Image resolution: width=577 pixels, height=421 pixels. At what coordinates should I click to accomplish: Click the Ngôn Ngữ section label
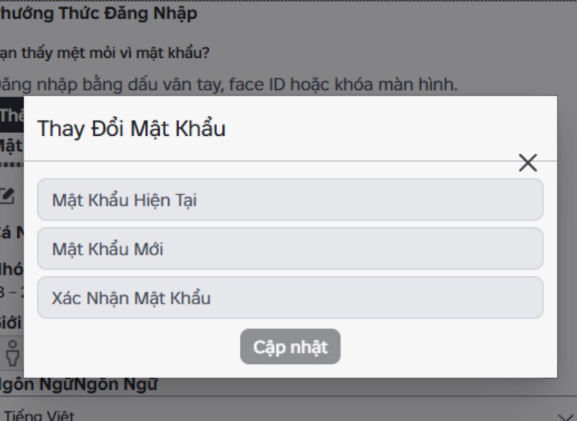click(x=78, y=385)
